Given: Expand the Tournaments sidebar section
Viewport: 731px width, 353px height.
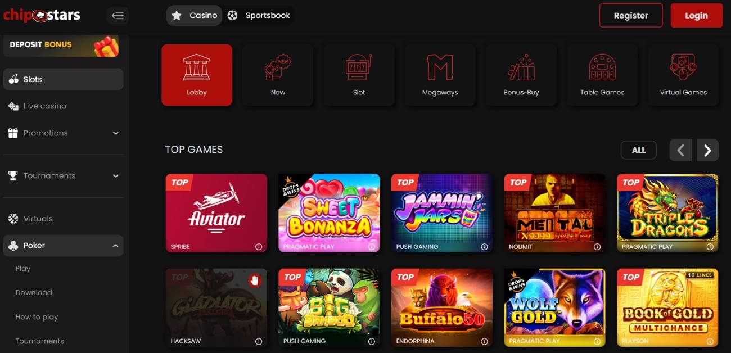Looking at the screenshot, I should point(63,176).
